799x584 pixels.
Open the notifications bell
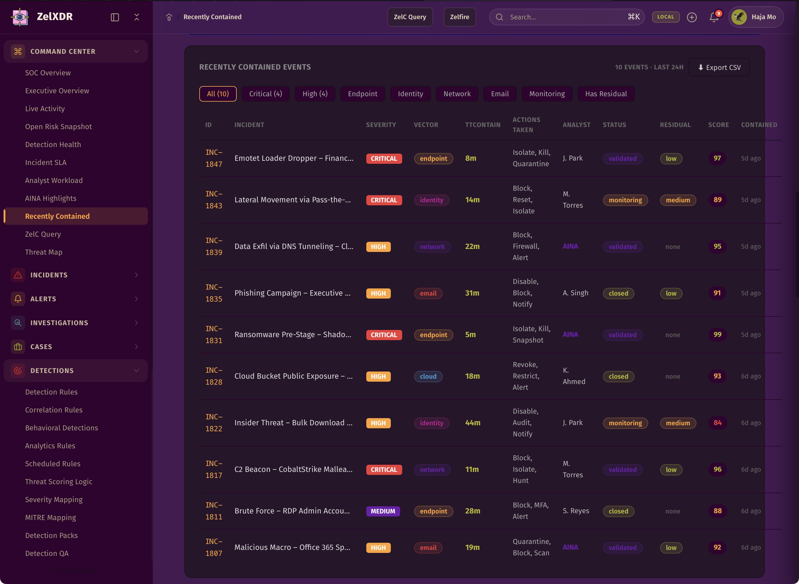[x=714, y=17]
